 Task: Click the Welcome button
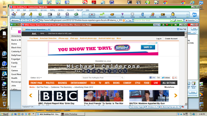(x=15, y=20)
